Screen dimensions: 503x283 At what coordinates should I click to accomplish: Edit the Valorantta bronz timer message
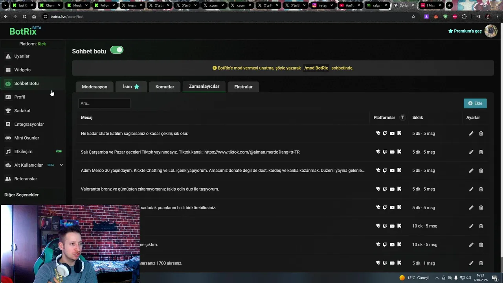click(471, 189)
